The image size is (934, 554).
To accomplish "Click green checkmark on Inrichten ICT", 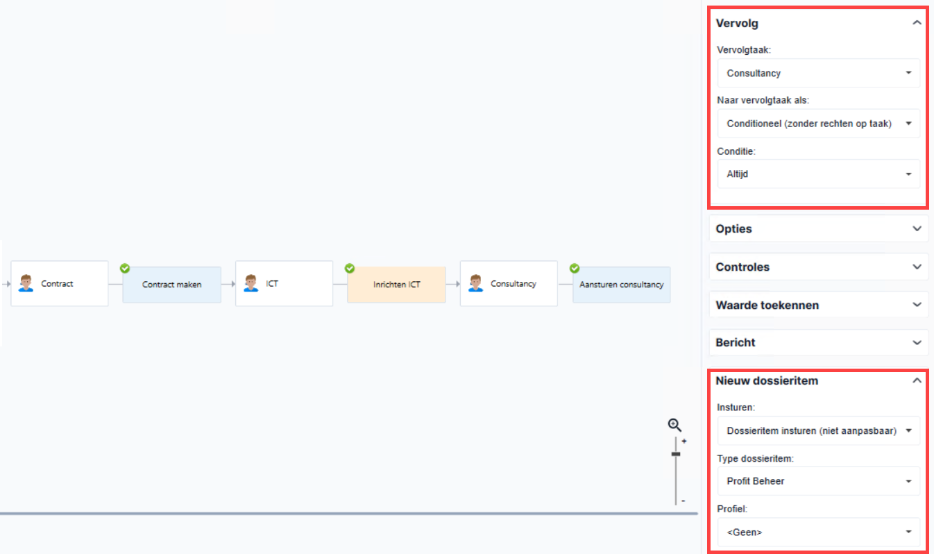I will point(350,268).
